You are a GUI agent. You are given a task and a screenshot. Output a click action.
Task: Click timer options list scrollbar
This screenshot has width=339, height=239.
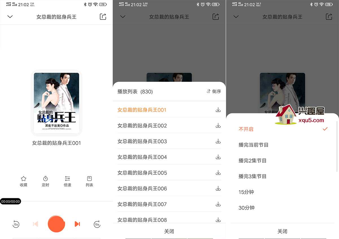pyautogui.click(x=337, y=146)
